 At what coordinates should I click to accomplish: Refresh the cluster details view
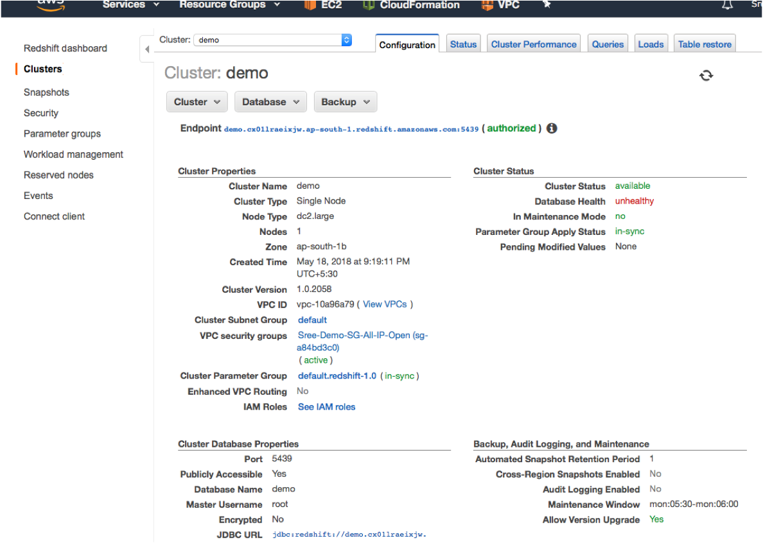coord(706,75)
